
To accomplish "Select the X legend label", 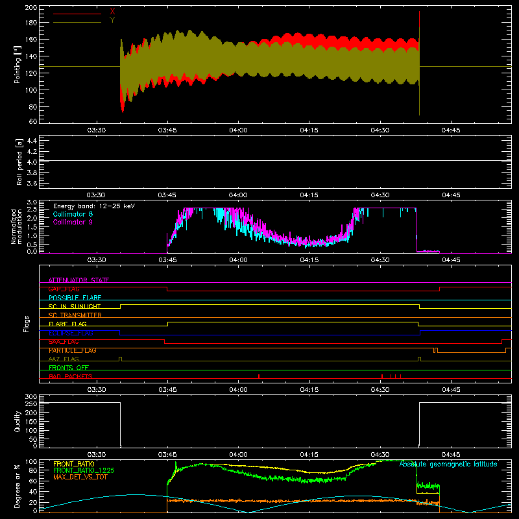I will tap(112, 12).
